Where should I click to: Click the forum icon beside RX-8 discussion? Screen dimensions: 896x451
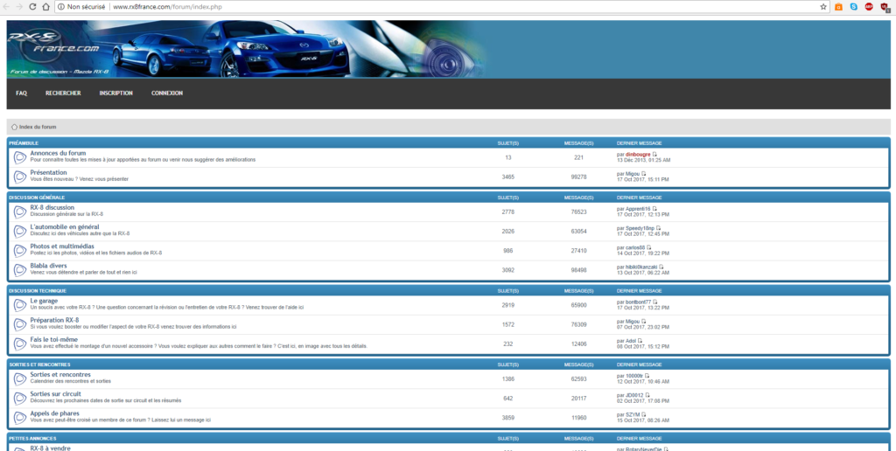click(x=20, y=212)
